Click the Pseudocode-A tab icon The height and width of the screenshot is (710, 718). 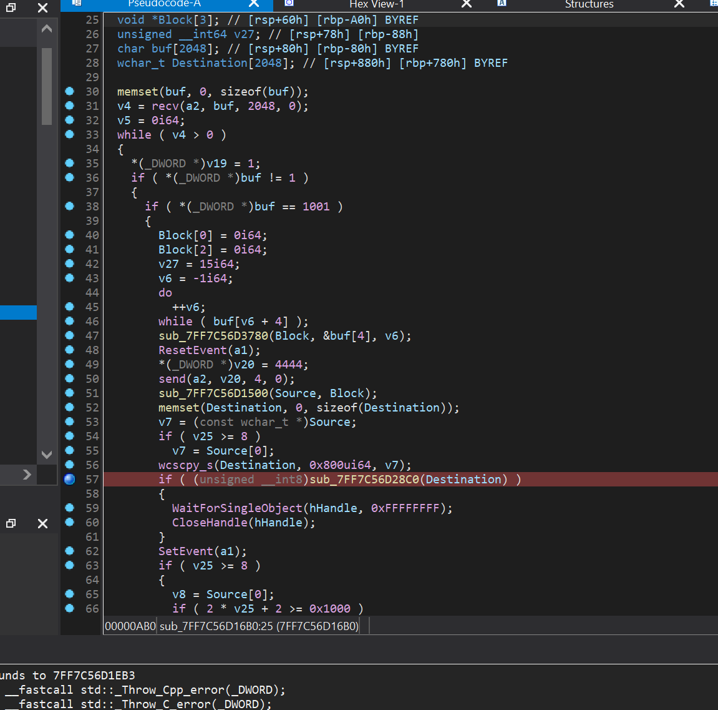pos(77,3)
